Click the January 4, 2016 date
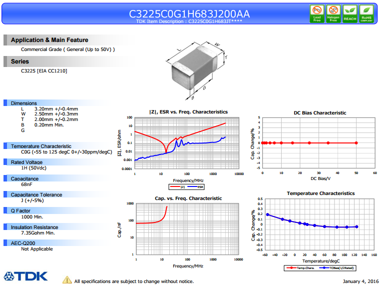 (x=361, y=281)
